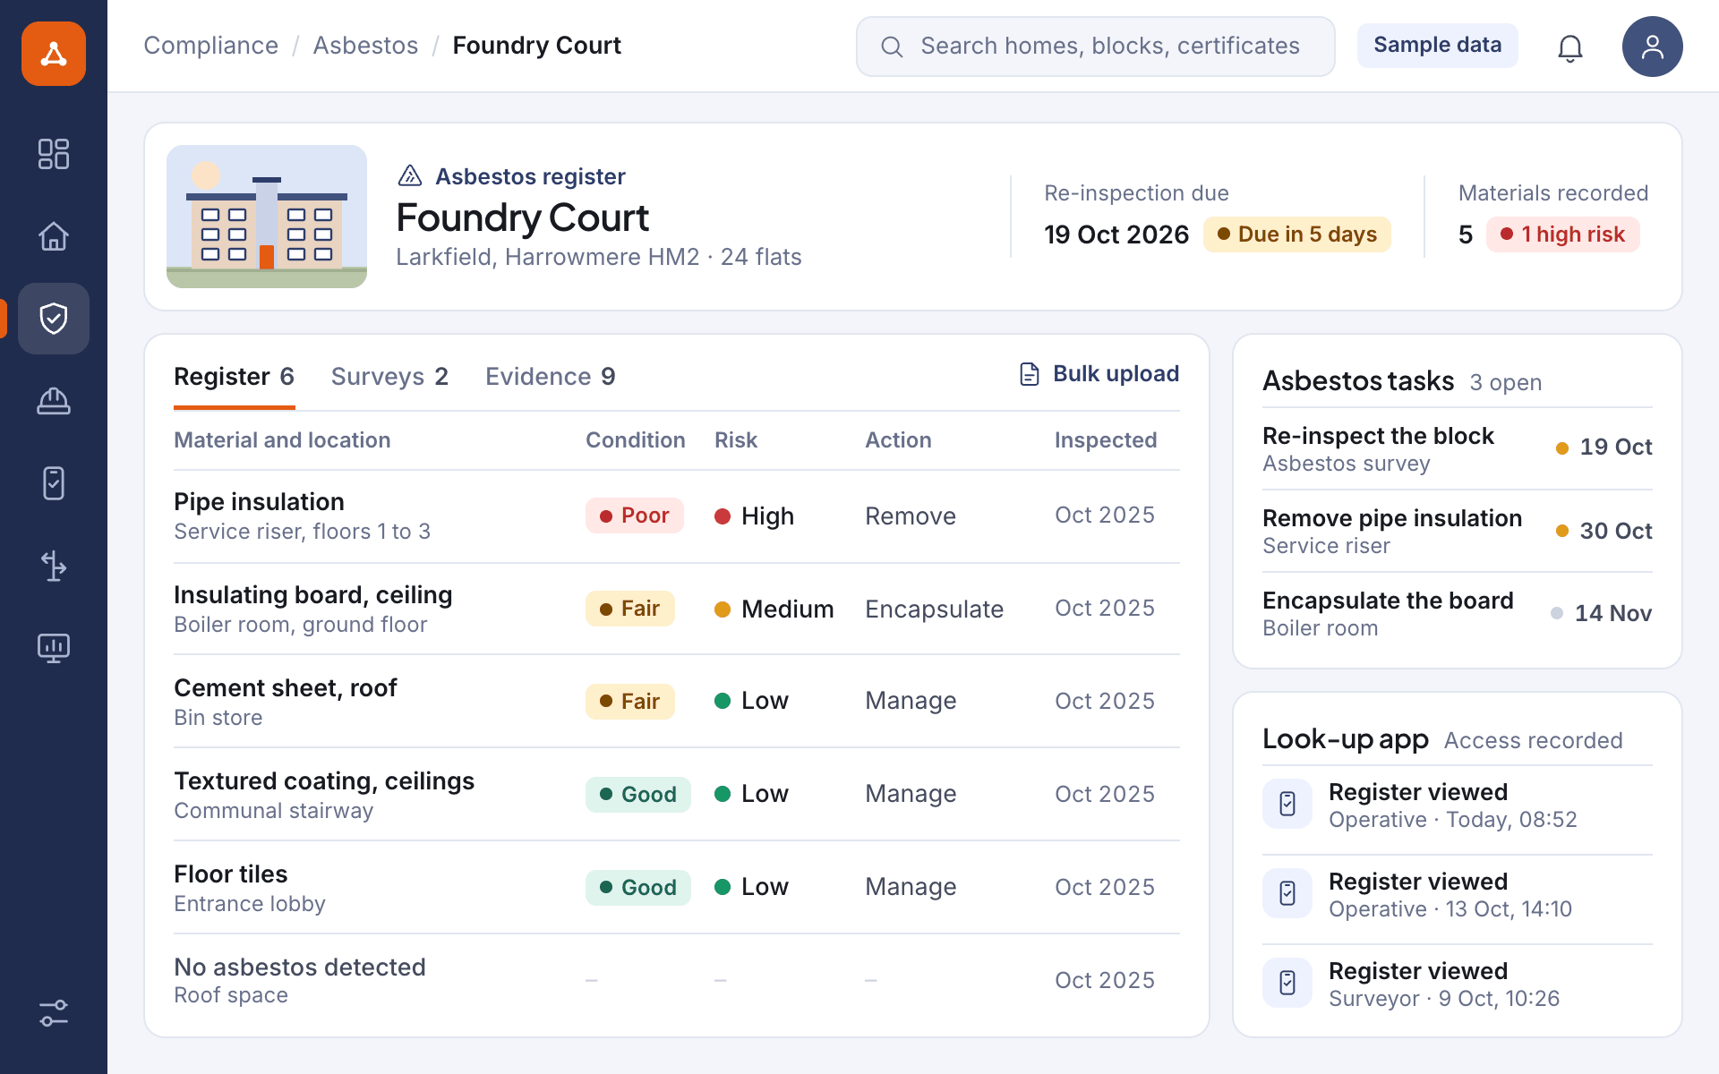This screenshot has width=1719, height=1074.
Task: Select the compliance shield icon in sidebar
Action: click(54, 319)
